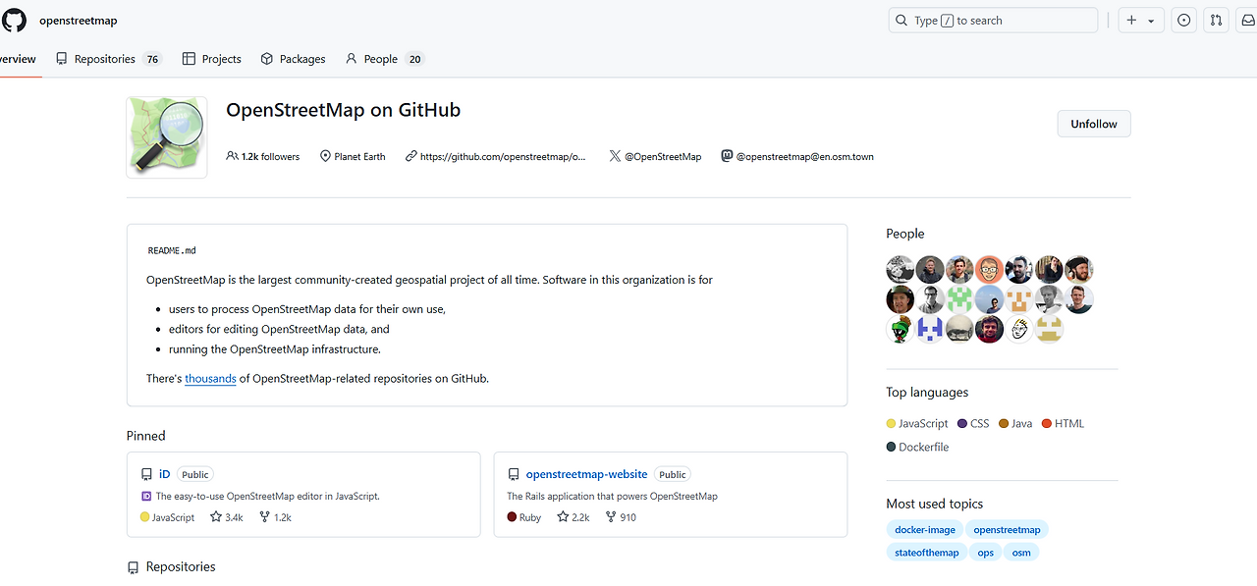Filter by CSS in Top languages
The height and width of the screenshot is (586, 1257).
(x=973, y=423)
